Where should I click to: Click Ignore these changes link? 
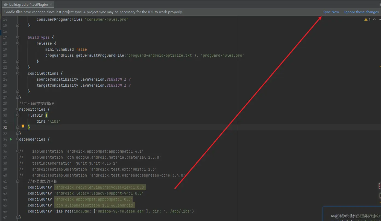(x=361, y=12)
